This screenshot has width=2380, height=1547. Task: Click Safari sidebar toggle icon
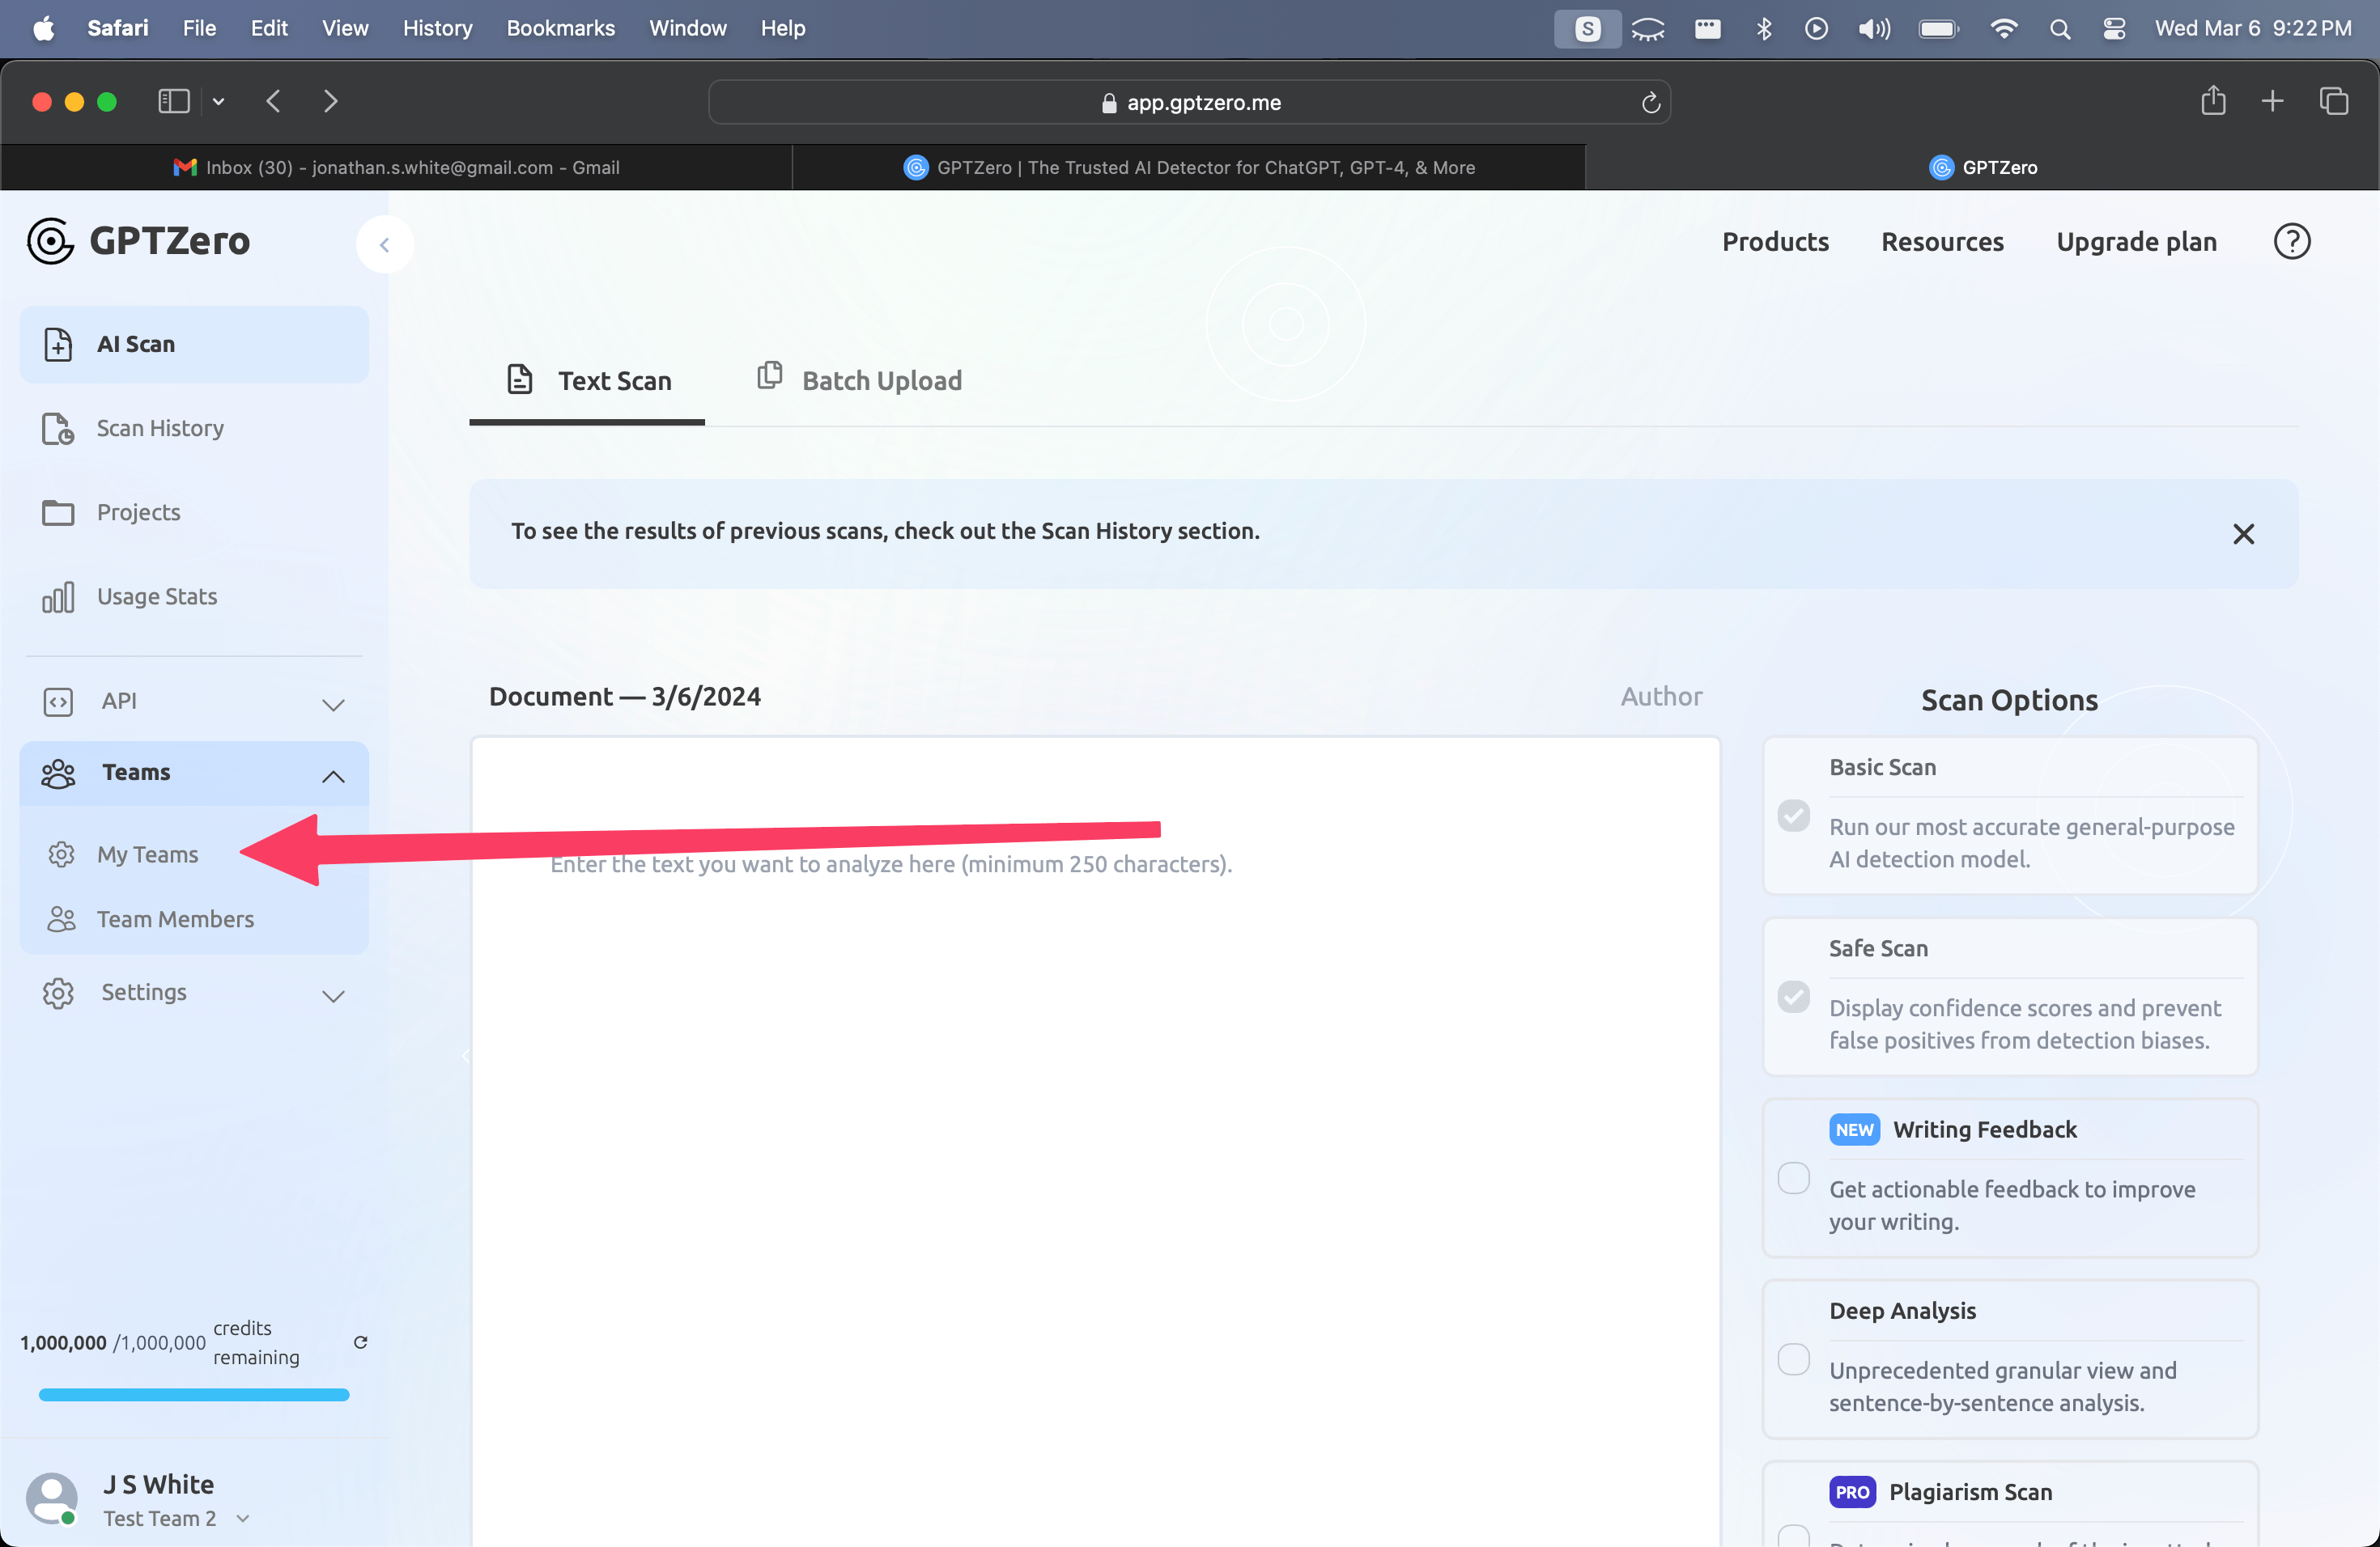(x=174, y=102)
